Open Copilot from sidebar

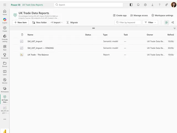pyautogui.click(x=5, y=21)
